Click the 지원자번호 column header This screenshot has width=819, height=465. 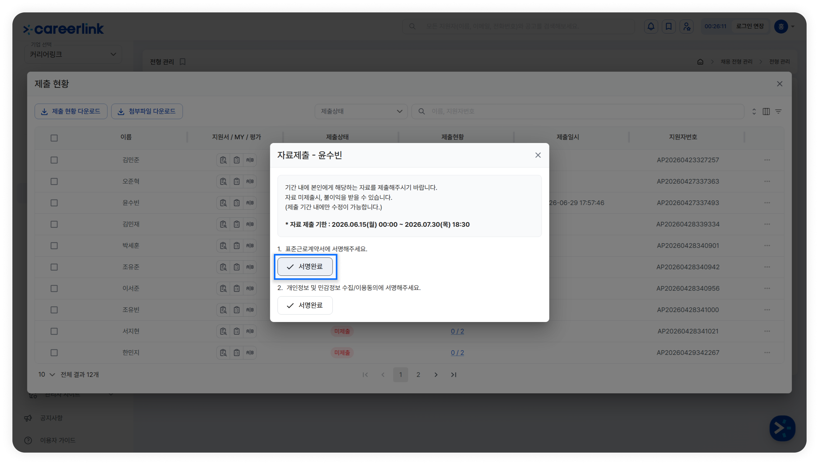683,137
